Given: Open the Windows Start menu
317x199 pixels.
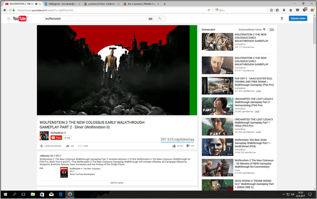Looking at the screenshot, I should [5, 194].
